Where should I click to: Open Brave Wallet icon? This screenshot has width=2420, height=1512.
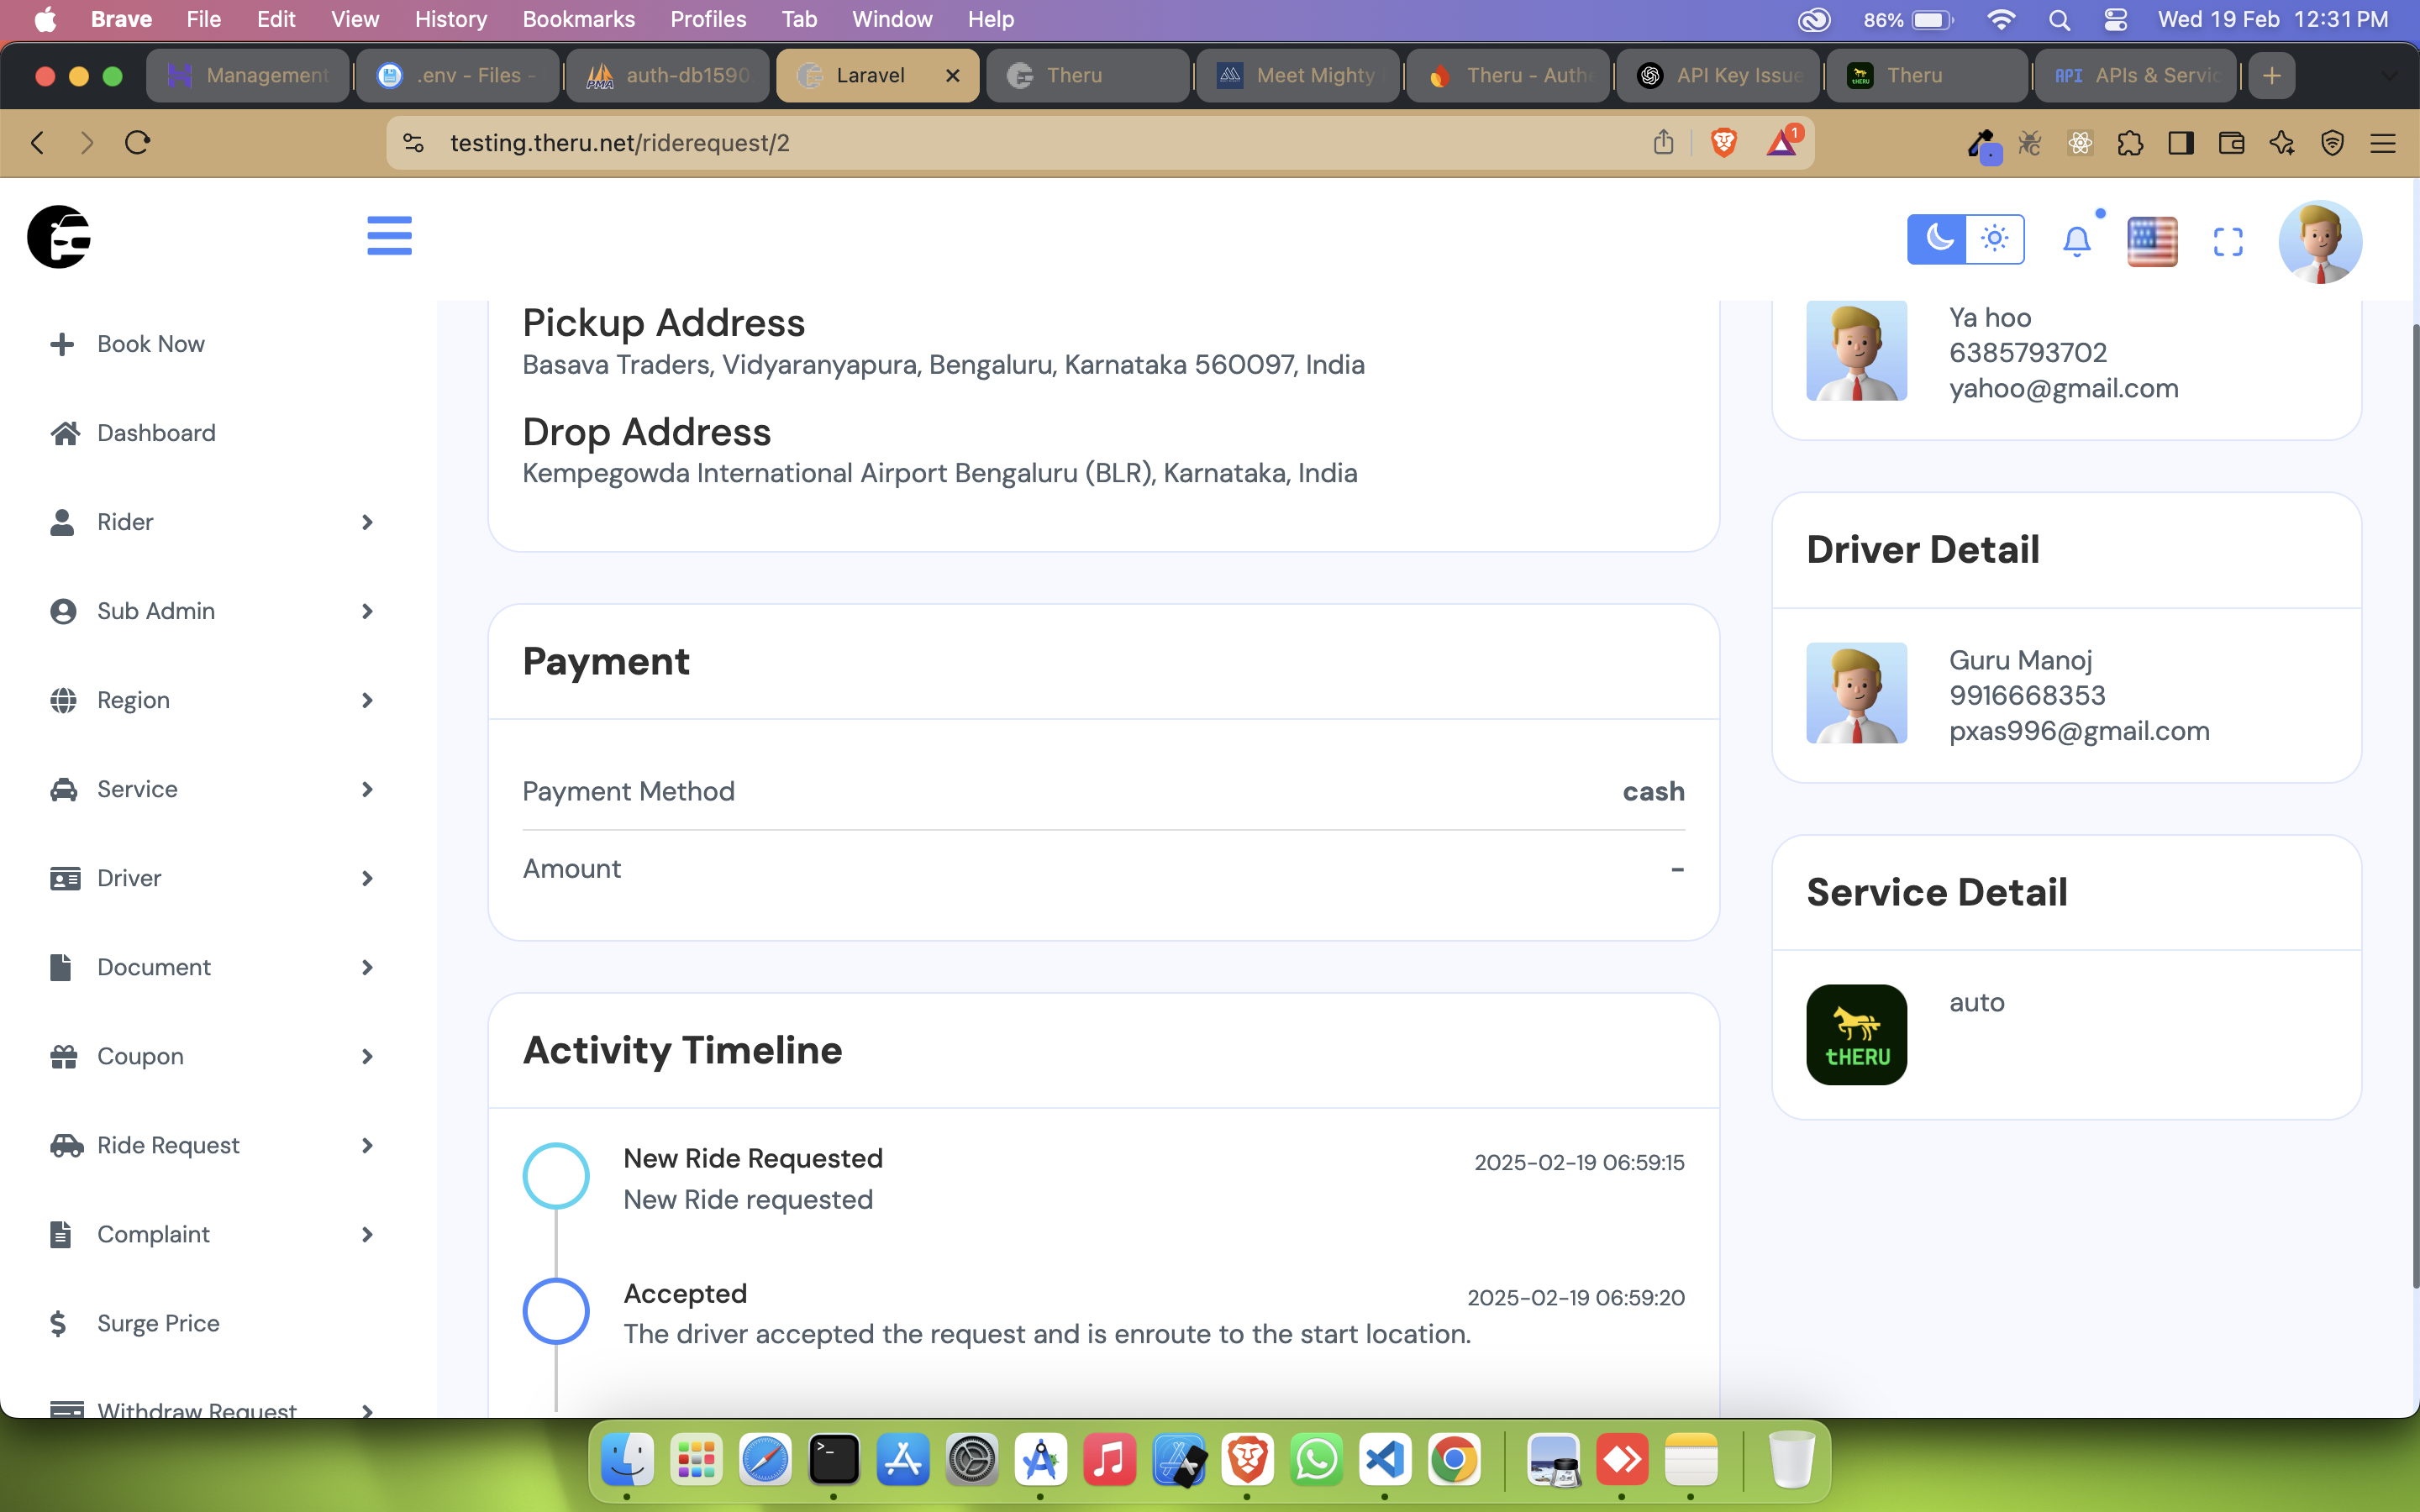pos(2231,143)
